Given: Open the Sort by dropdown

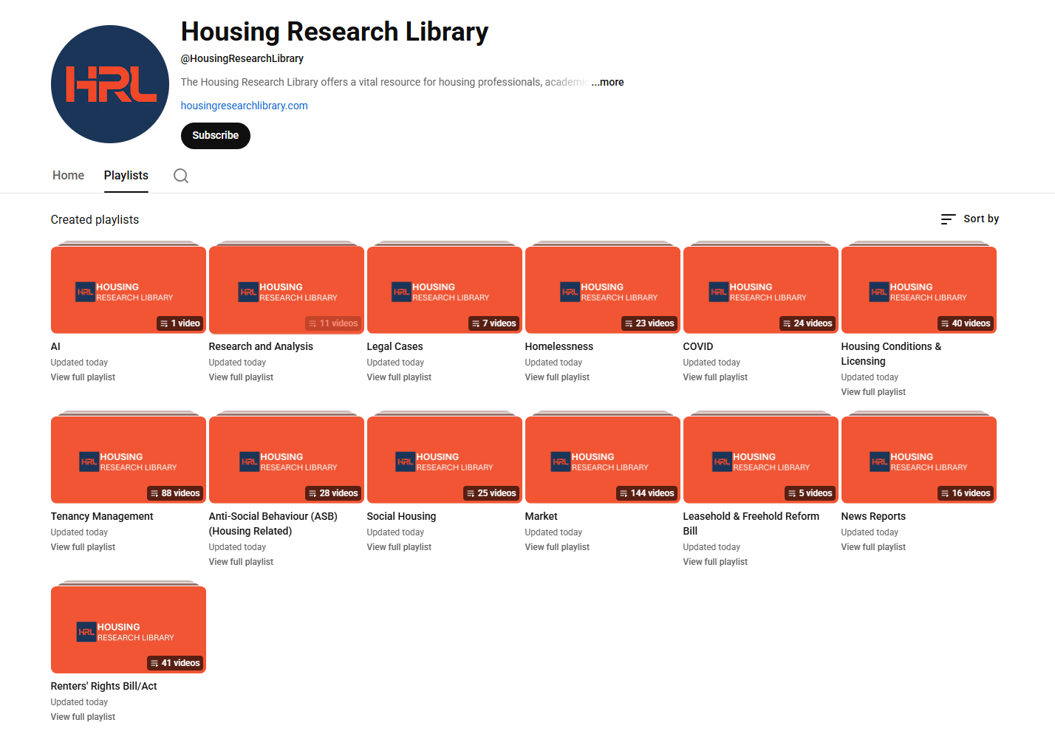Looking at the screenshot, I should pyautogui.click(x=969, y=219).
